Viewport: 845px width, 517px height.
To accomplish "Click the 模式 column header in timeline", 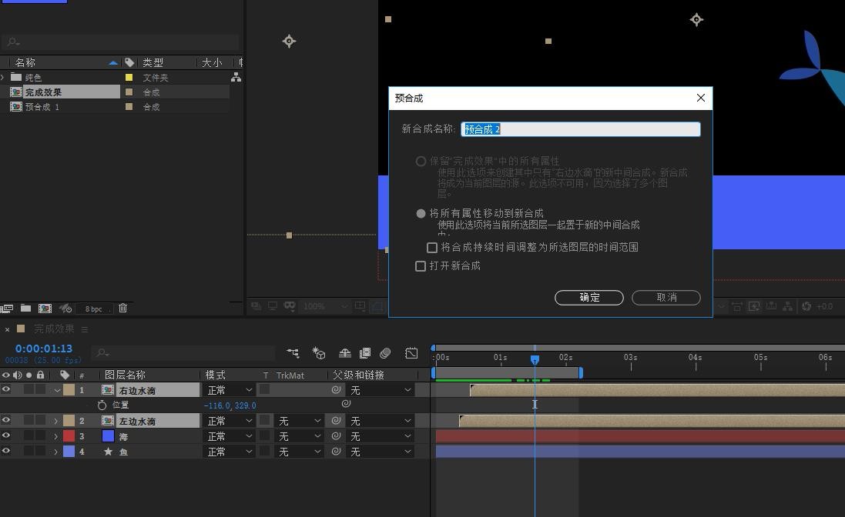I will tap(216, 375).
